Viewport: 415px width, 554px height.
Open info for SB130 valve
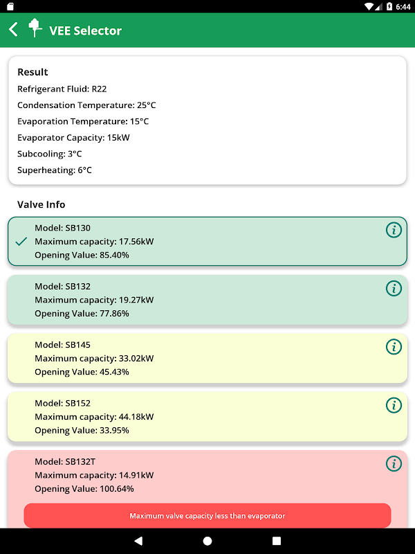(394, 230)
